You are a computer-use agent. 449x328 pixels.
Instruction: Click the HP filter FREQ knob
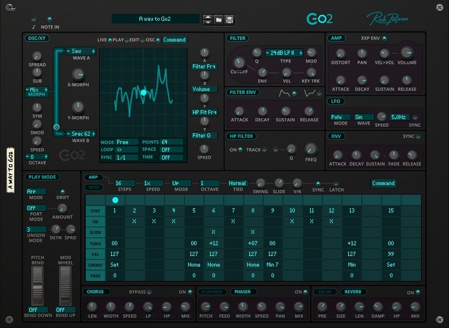pyautogui.click(x=311, y=149)
